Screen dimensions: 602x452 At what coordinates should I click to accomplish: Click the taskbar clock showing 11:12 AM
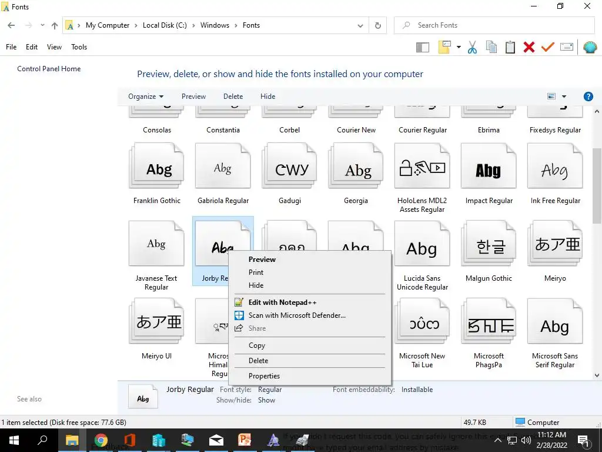[x=551, y=440]
